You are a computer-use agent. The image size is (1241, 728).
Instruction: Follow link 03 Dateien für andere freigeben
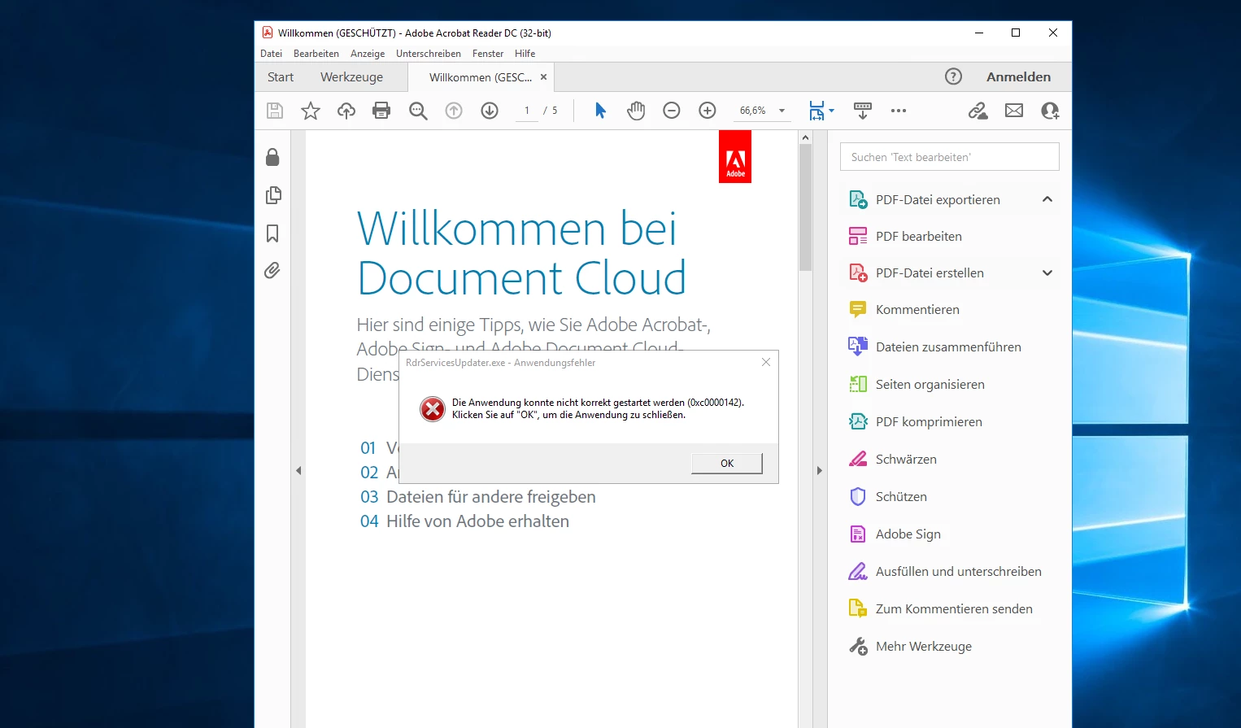(478, 497)
